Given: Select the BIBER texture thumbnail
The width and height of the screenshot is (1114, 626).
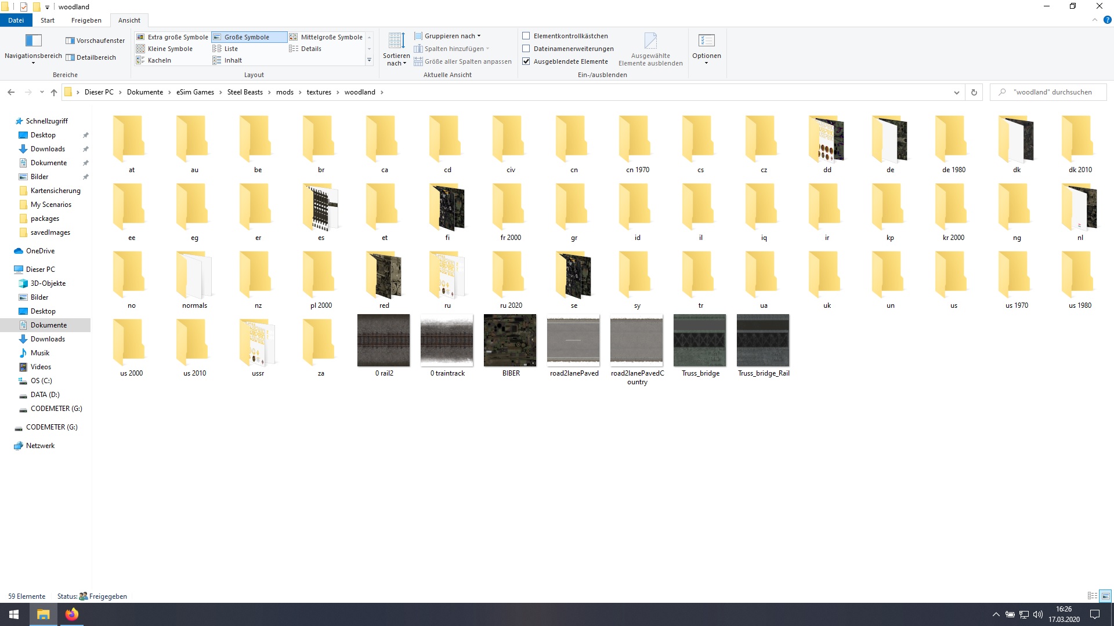Looking at the screenshot, I should 510,341.
